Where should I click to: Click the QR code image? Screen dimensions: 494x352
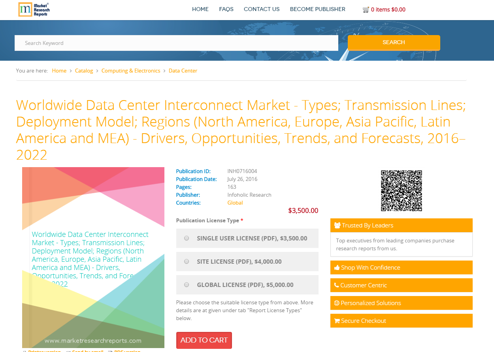[402, 191]
